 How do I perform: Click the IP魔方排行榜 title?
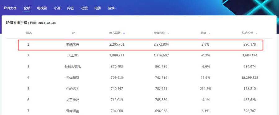tap(16, 23)
